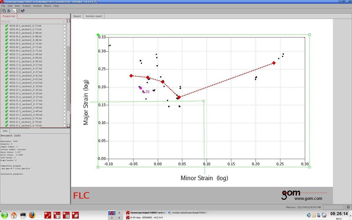352x220 pixels.
Task: Click the project list scroll-down arrow
Action: pos(68,126)
